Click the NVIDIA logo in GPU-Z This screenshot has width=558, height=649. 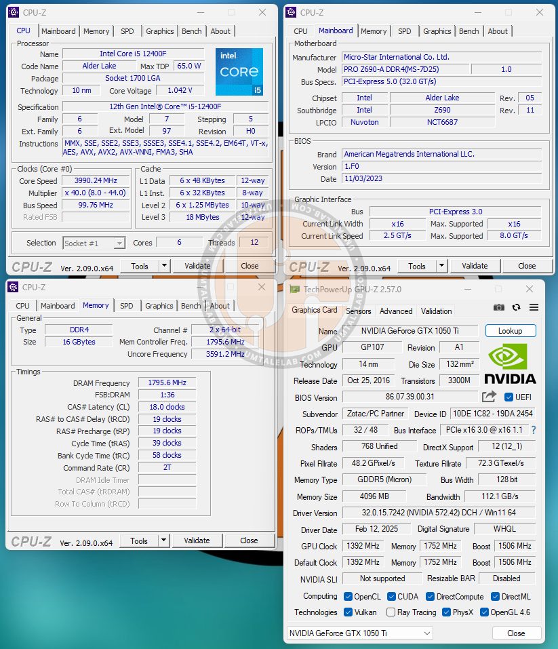(x=510, y=364)
